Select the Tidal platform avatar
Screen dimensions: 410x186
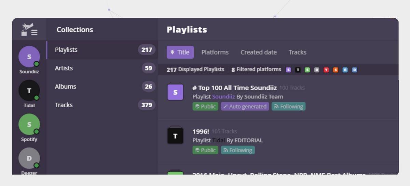[x=29, y=90]
